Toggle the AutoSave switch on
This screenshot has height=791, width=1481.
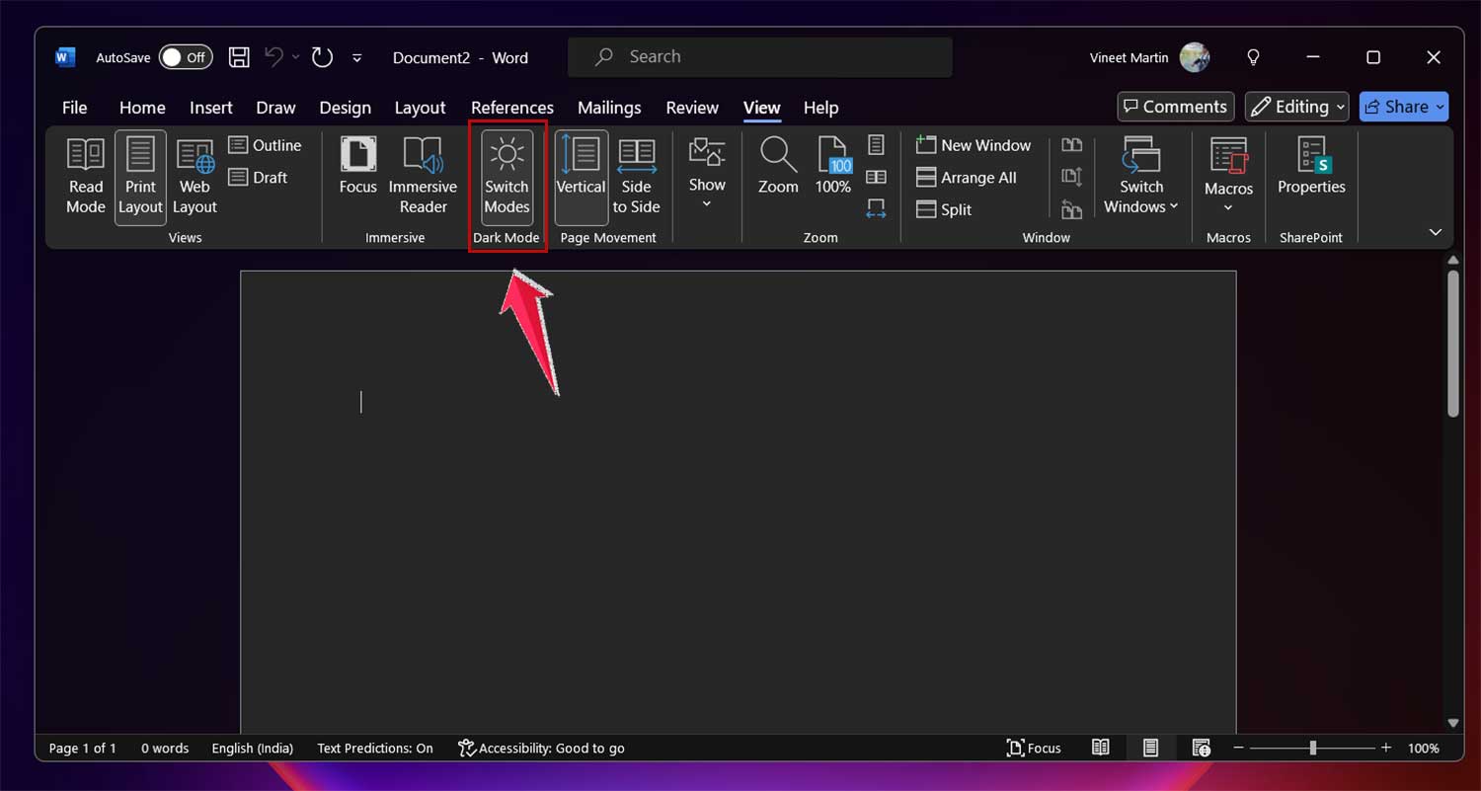(185, 57)
